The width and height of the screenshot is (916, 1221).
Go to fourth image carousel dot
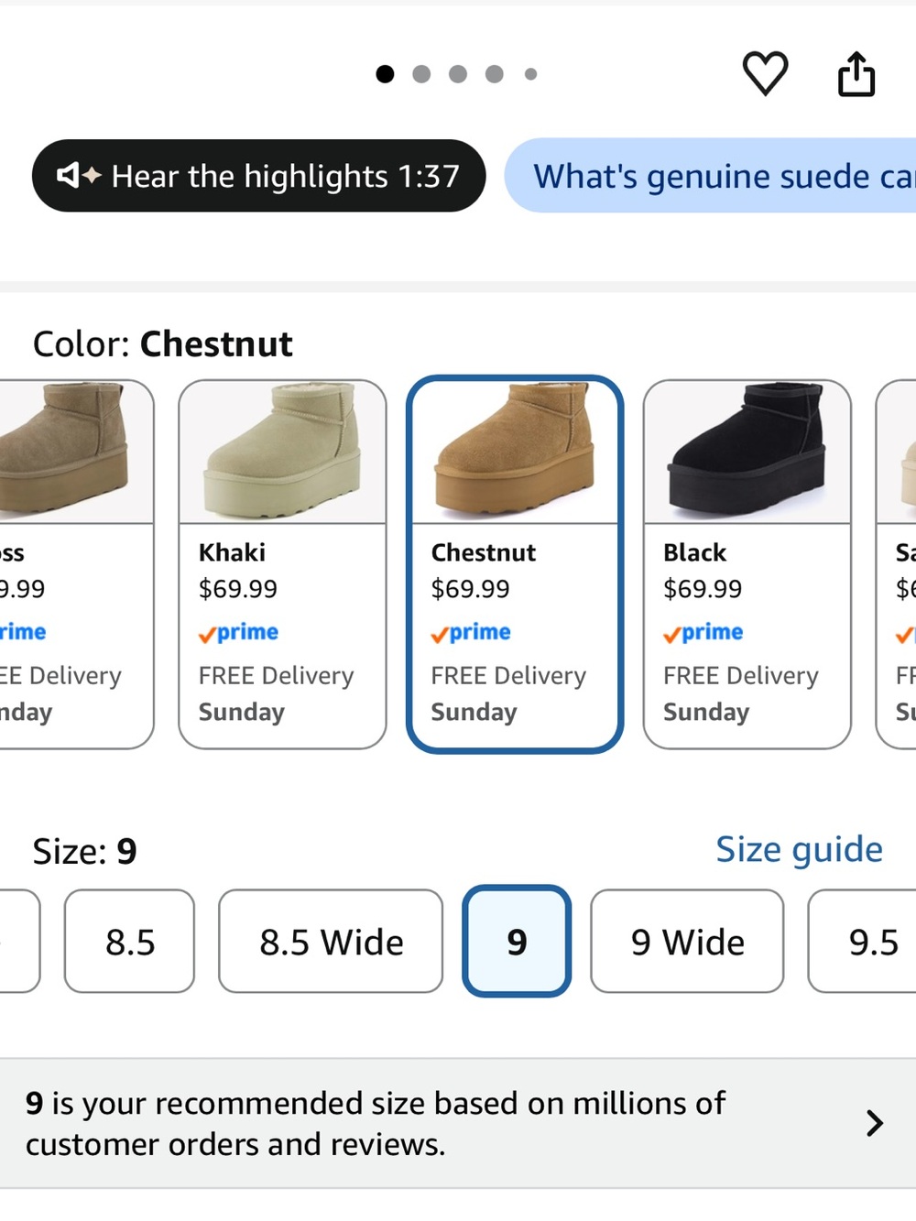click(495, 74)
